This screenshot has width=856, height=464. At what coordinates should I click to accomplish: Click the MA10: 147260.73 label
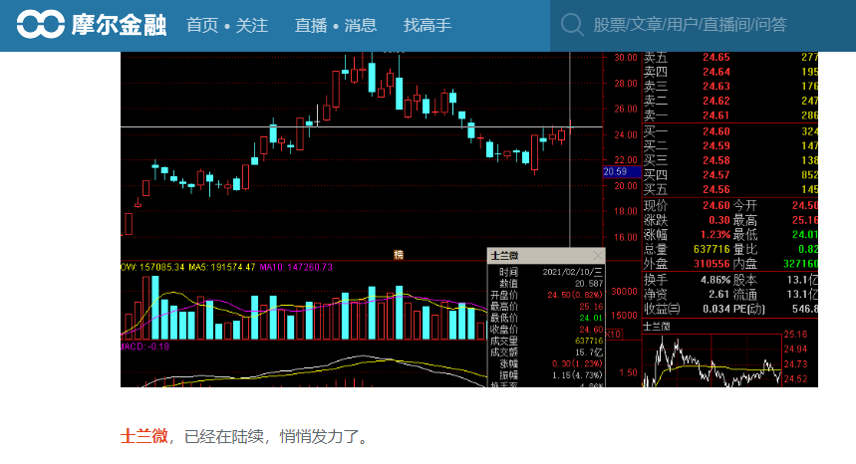click(x=295, y=267)
